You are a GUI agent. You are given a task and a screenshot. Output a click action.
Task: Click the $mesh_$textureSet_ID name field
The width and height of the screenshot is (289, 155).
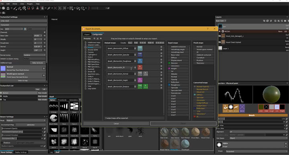tap(120, 67)
